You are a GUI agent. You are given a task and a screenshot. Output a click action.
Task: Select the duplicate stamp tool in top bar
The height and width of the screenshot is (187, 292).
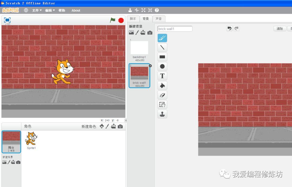pos(130,10)
